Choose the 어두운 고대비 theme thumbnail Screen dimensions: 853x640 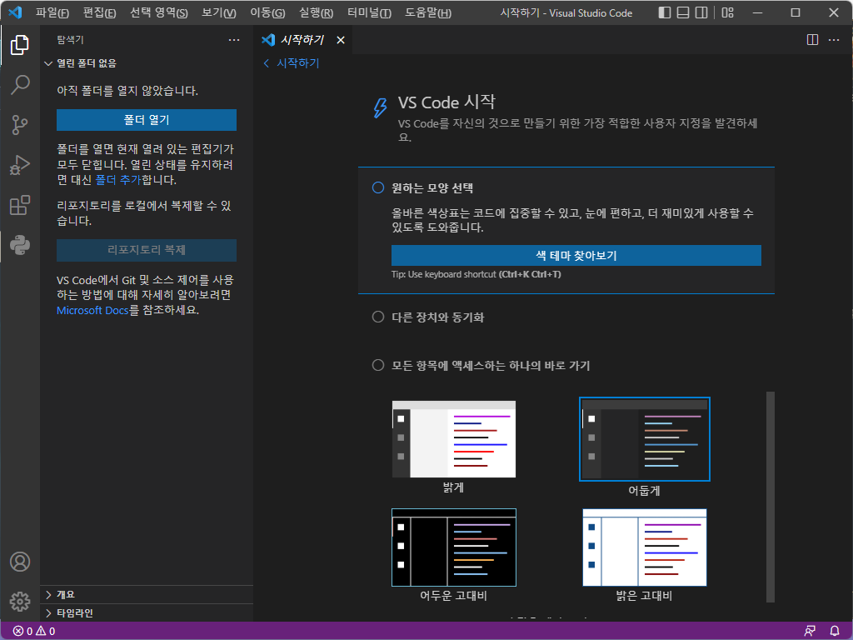[x=454, y=547]
